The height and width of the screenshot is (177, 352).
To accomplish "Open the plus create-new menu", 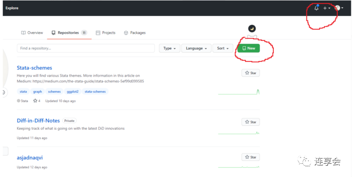I will (x=327, y=8).
